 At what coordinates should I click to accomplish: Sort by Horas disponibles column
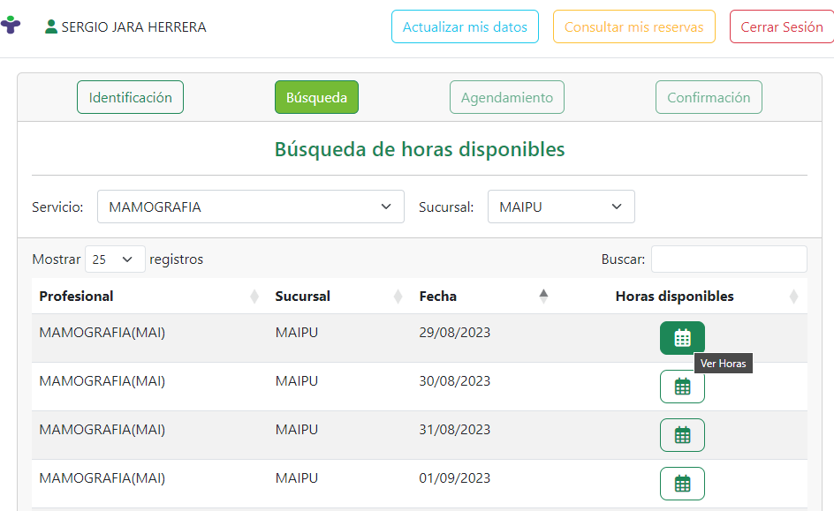point(793,297)
